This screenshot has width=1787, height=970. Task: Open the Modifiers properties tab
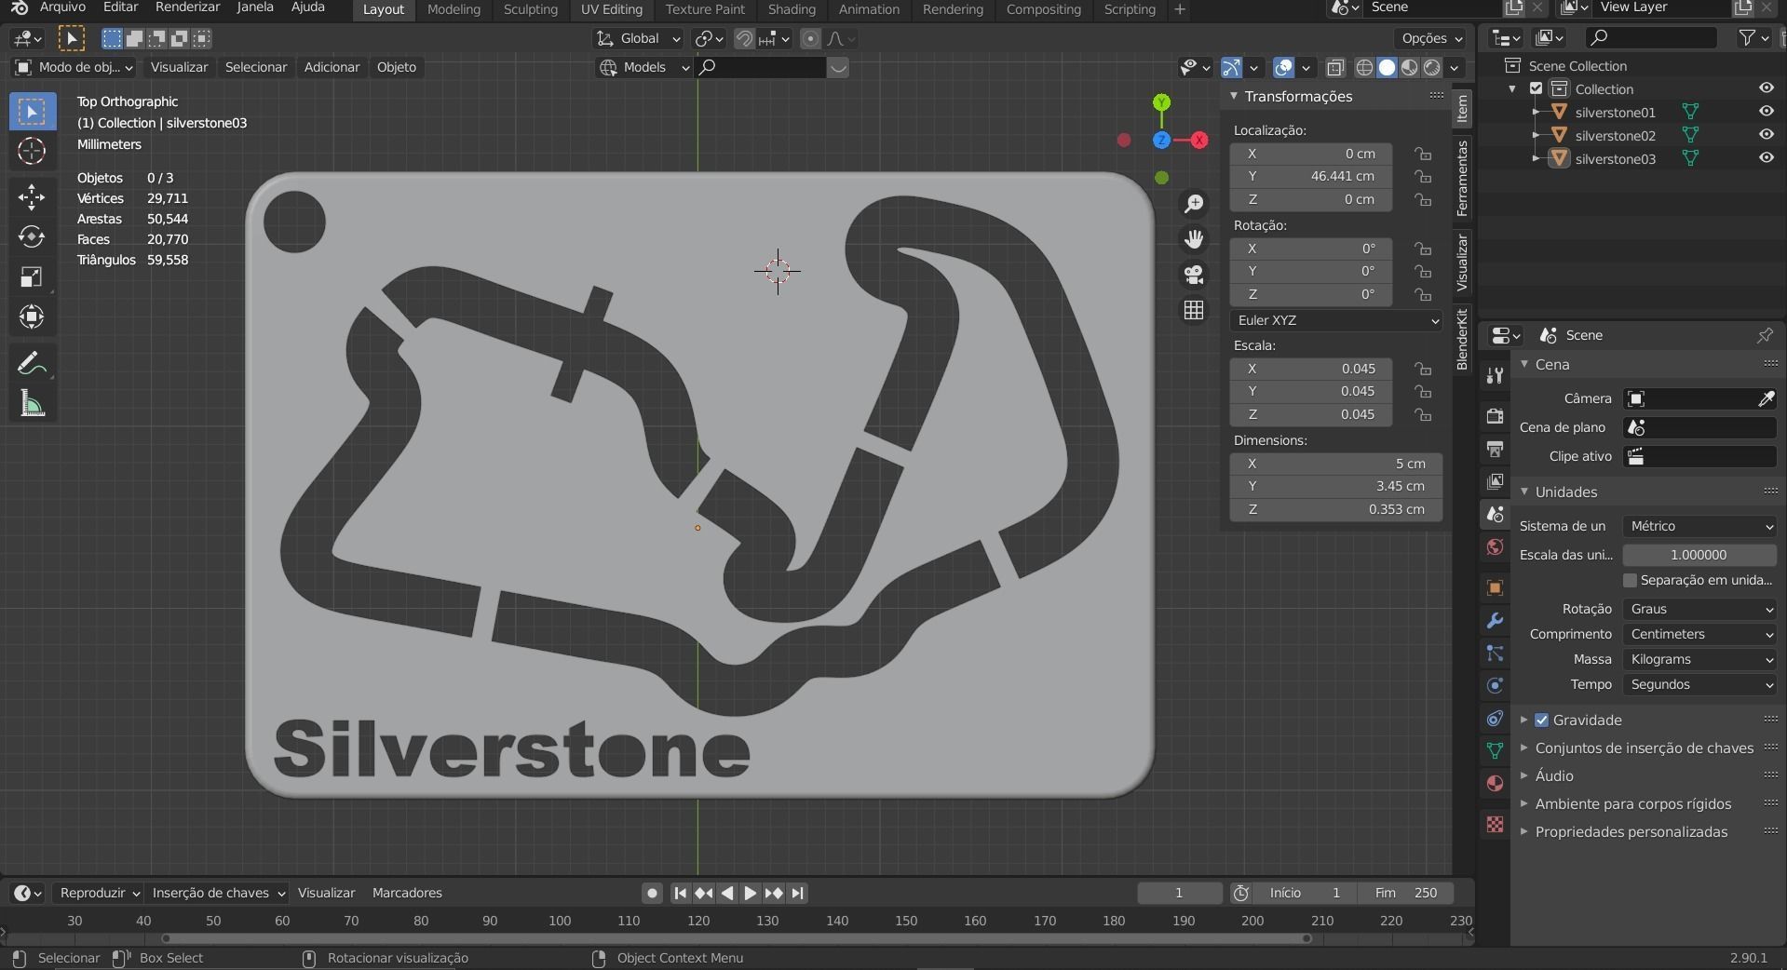(1494, 621)
